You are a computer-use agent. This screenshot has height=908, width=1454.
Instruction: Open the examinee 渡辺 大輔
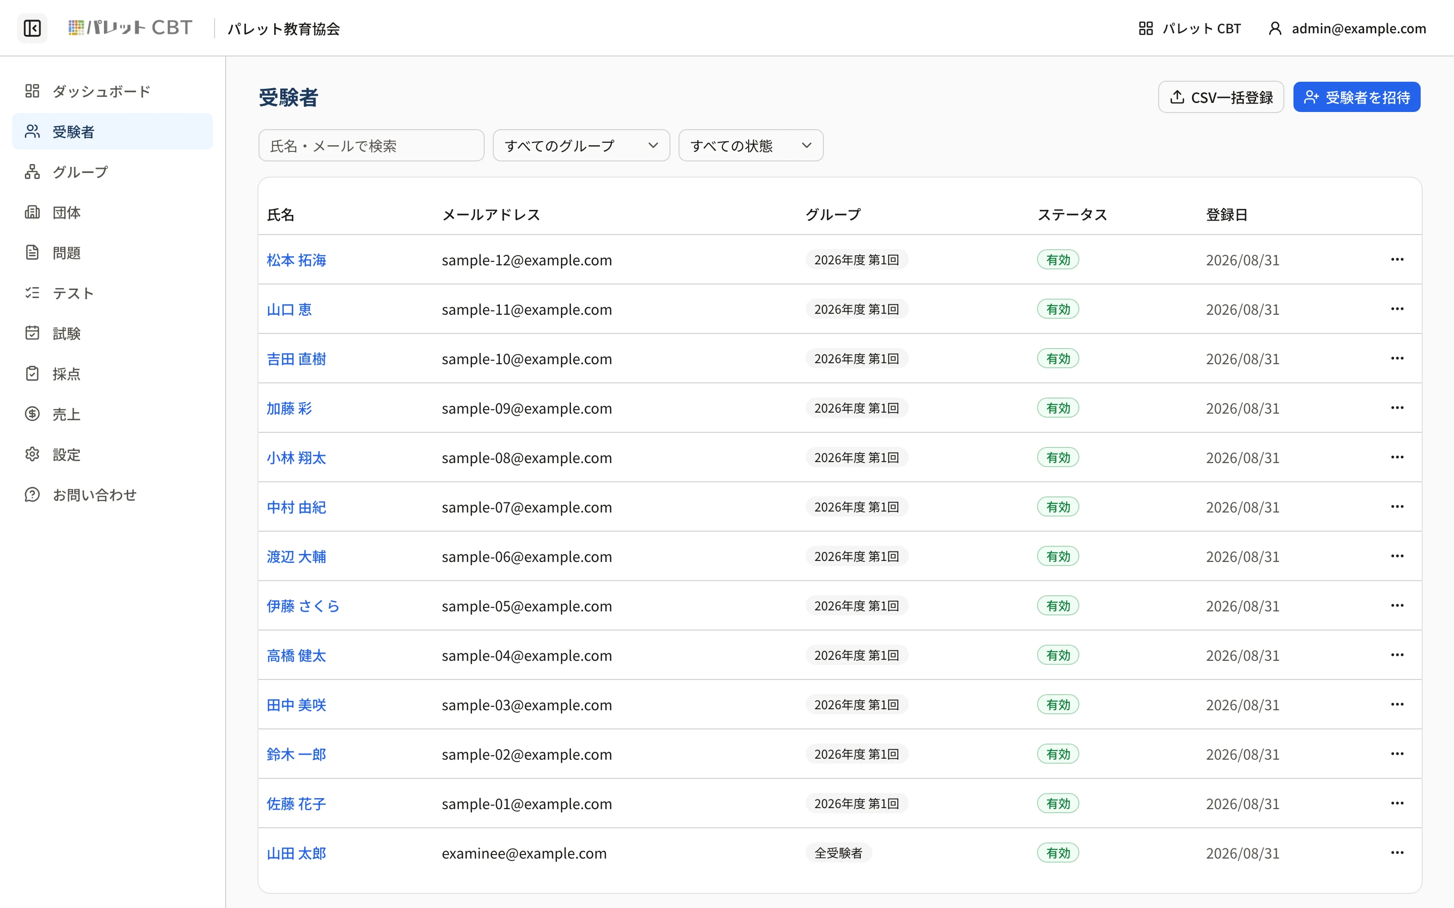coord(296,557)
